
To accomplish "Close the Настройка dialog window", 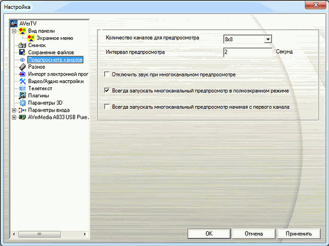I will click(315, 4).
